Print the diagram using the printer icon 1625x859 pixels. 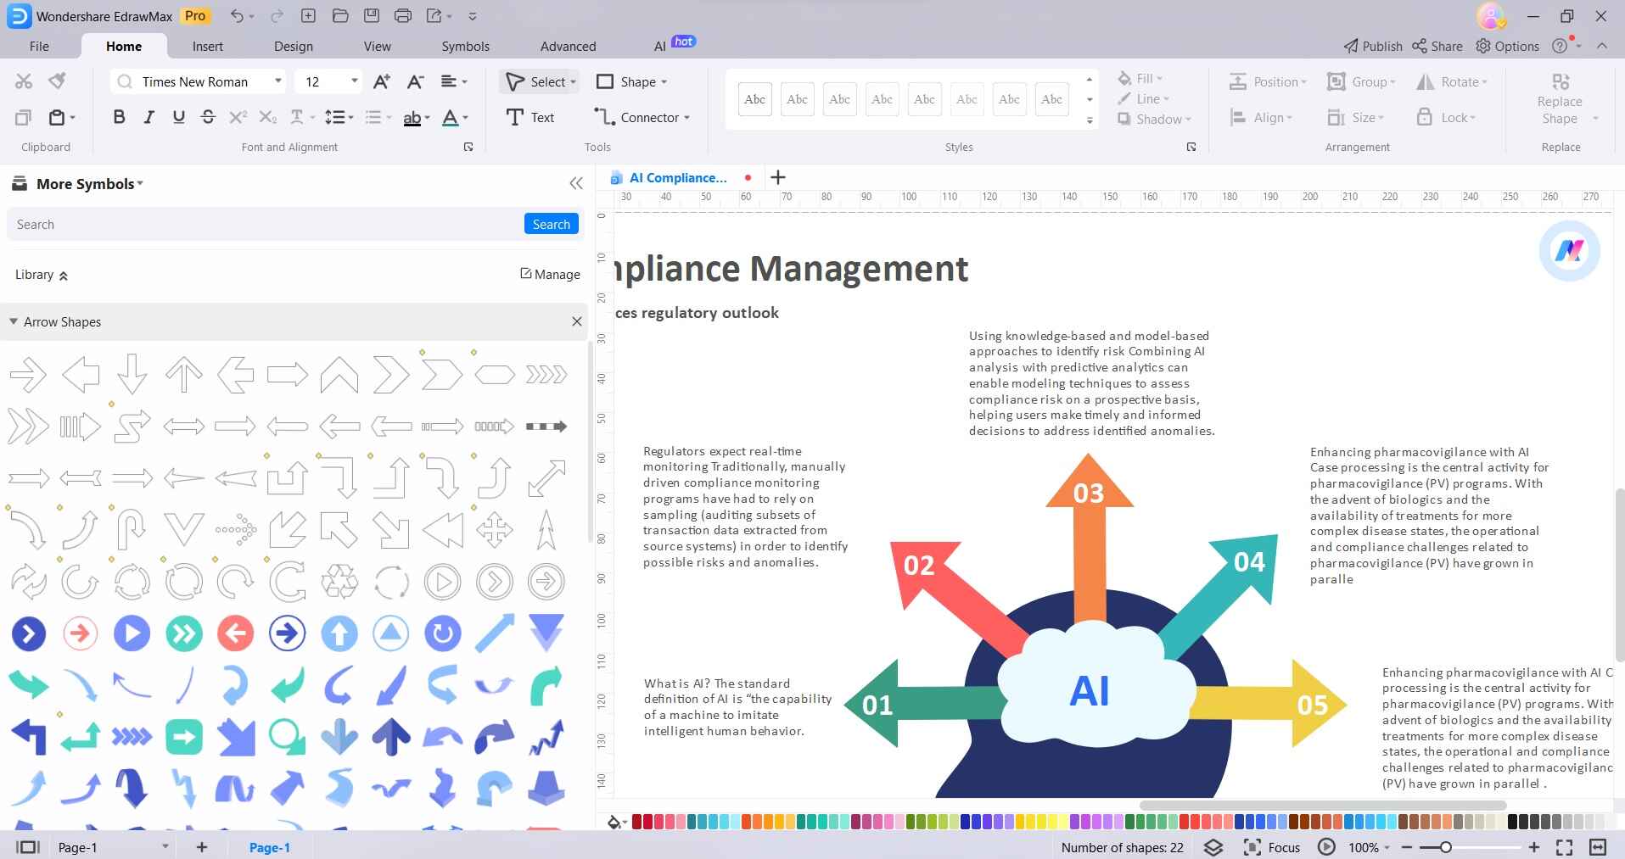coord(403,16)
